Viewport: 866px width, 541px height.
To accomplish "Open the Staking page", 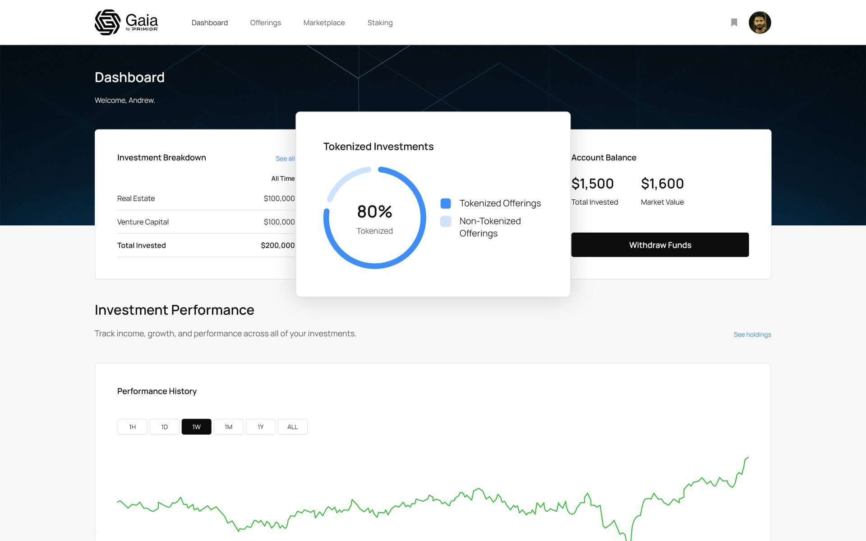I will point(380,23).
